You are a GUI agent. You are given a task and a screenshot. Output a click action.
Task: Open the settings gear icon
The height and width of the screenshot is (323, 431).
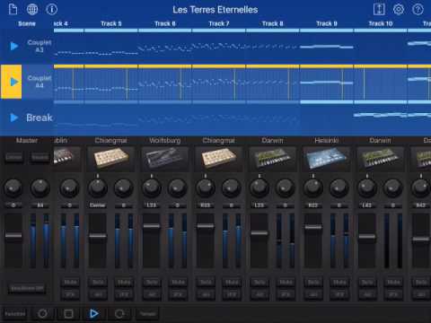(x=399, y=9)
